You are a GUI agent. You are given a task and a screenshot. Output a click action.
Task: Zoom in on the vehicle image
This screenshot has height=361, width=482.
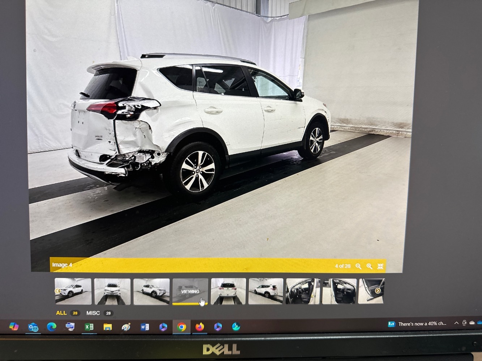[369, 266]
